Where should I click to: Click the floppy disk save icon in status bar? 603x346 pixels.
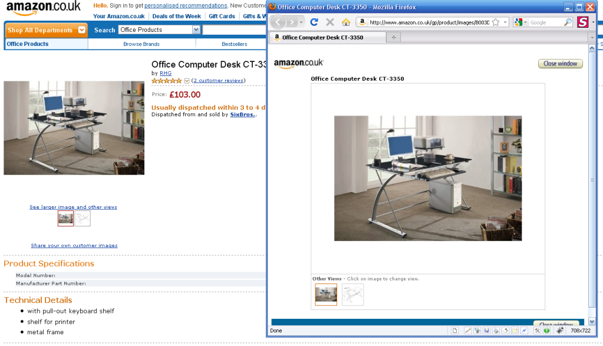tap(486, 331)
